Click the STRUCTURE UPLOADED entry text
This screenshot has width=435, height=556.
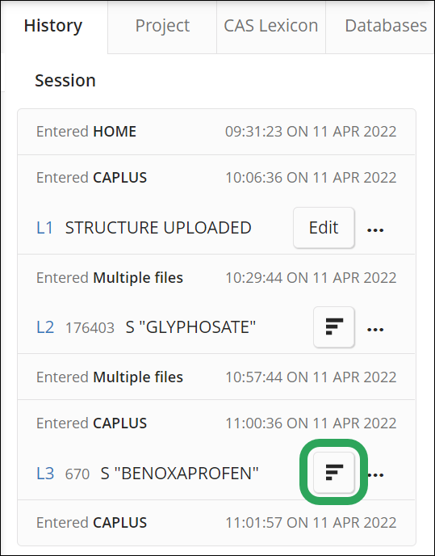coord(158,228)
